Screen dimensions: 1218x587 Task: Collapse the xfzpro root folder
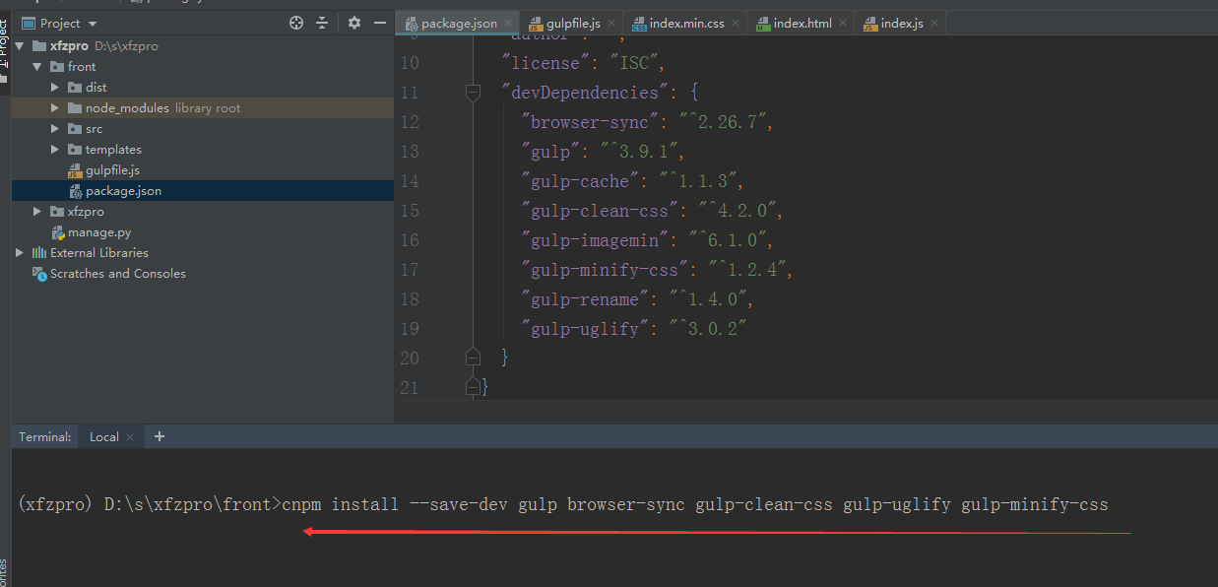[x=20, y=46]
